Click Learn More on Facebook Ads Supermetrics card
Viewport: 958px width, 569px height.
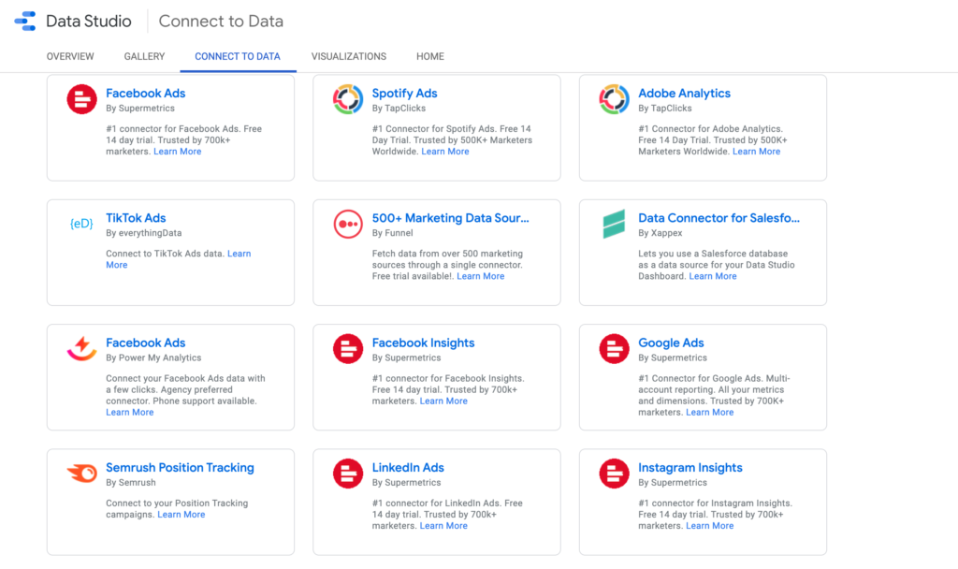click(177, 151)
